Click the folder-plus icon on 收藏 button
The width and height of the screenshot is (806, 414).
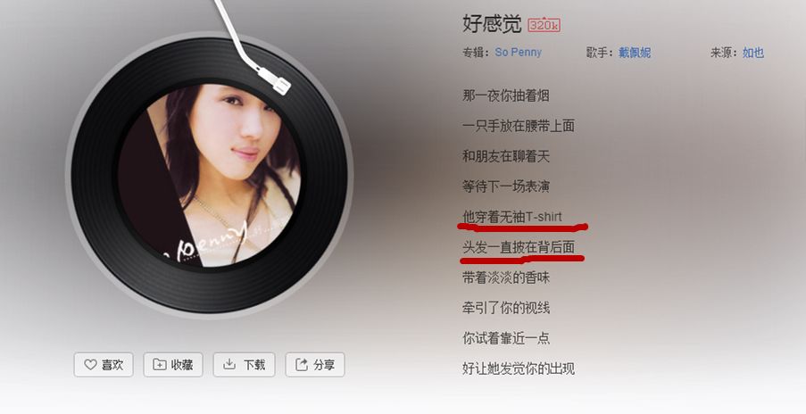(160, 365)
